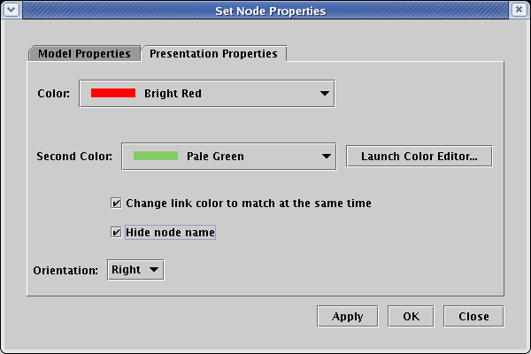Switch to the Model Properties tab
This screenshot has width=531, height=354.
click(x=84, y=53)
